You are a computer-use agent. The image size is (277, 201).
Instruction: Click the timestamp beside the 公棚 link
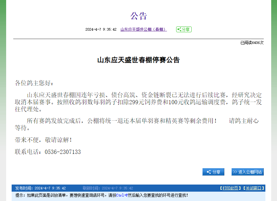tap(101, 29)
